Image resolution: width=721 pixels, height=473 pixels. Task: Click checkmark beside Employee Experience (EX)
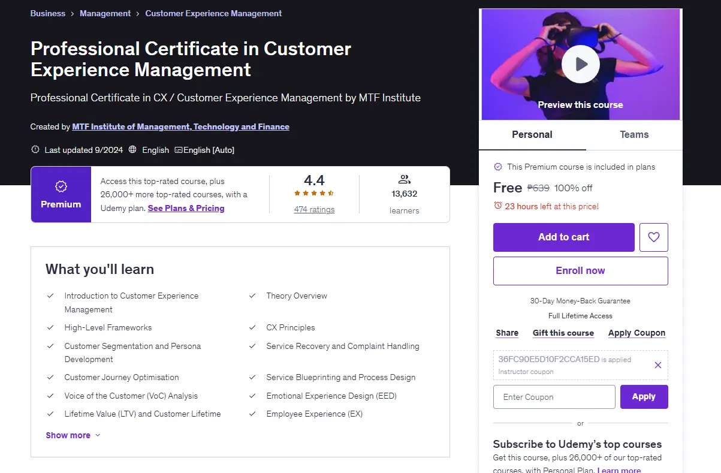point(252,414)
